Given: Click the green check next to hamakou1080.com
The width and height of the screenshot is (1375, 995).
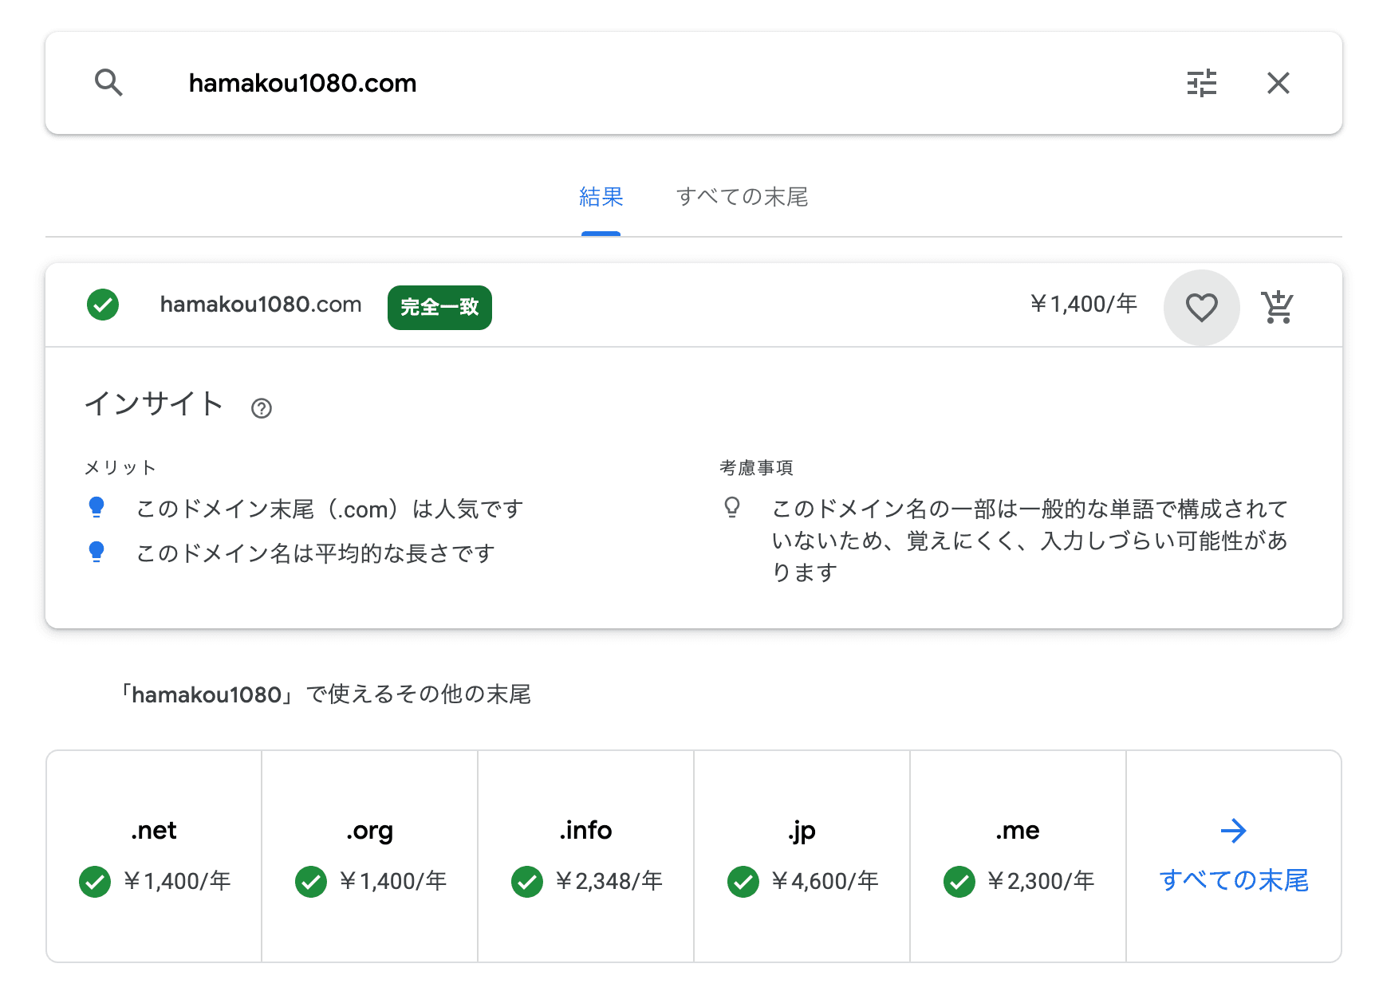Looking at the screenshot, I should [x=103, y=305].
